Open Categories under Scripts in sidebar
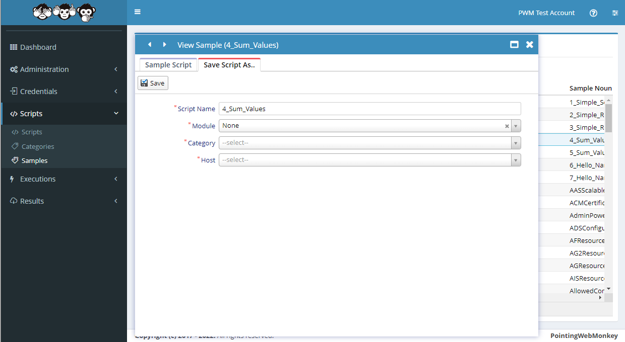Image resolution: width=625 pixels, height=342 pixels. pos(38,146)
